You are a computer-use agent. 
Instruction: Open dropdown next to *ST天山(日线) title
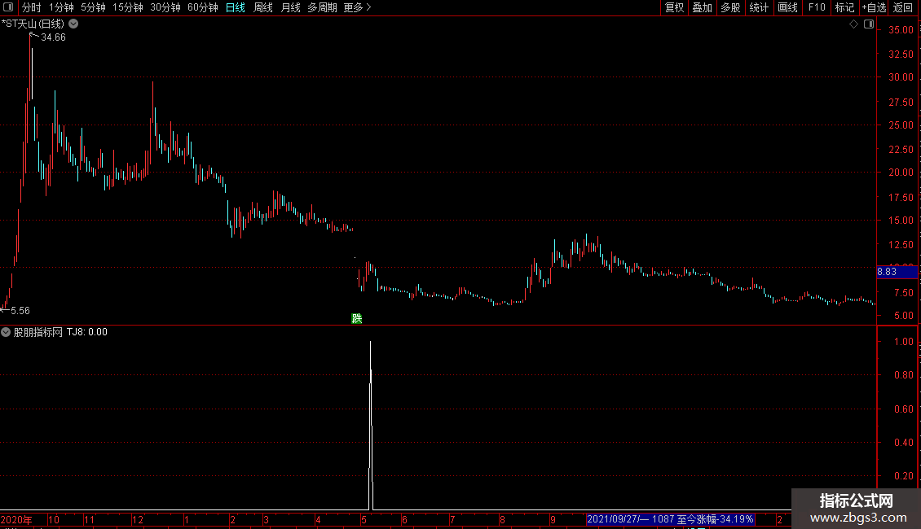click(73, 24)
